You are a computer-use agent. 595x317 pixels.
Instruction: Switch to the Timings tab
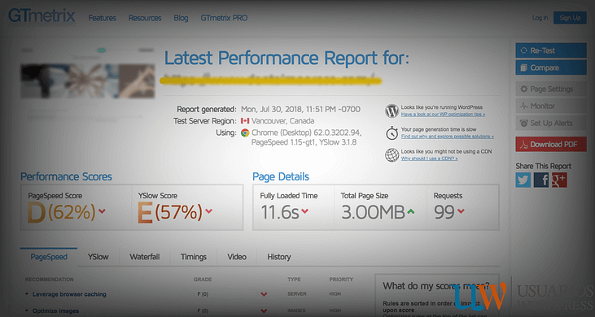(194, 257)
